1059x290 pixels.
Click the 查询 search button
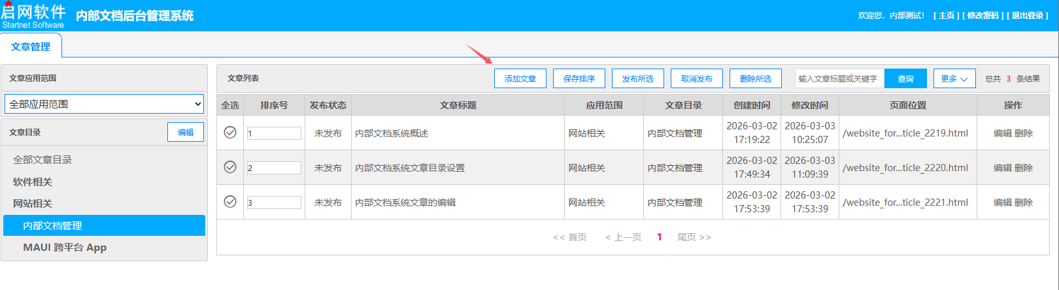tap(906, 78)
